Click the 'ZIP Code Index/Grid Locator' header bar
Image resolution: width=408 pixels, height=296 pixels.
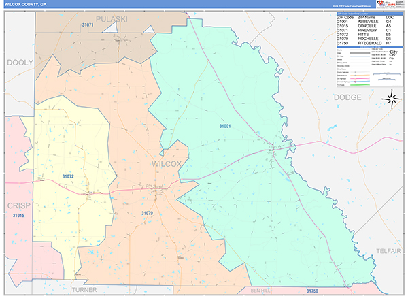click(369, 14)
